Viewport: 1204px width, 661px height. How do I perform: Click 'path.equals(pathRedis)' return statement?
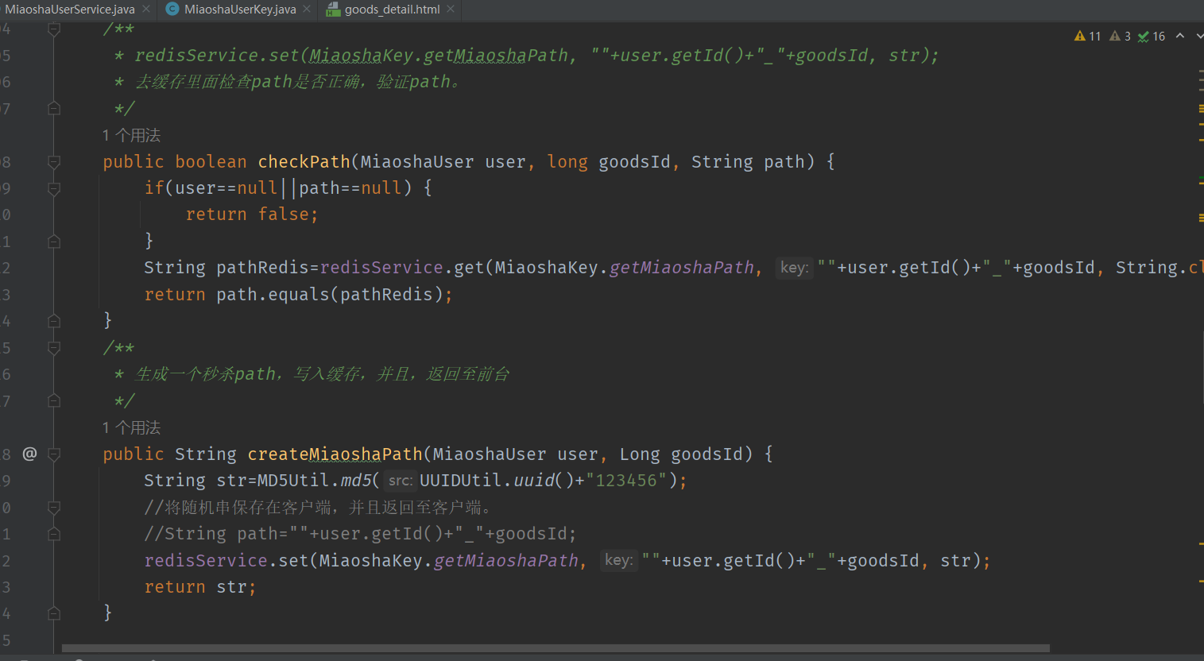[299, 295]
